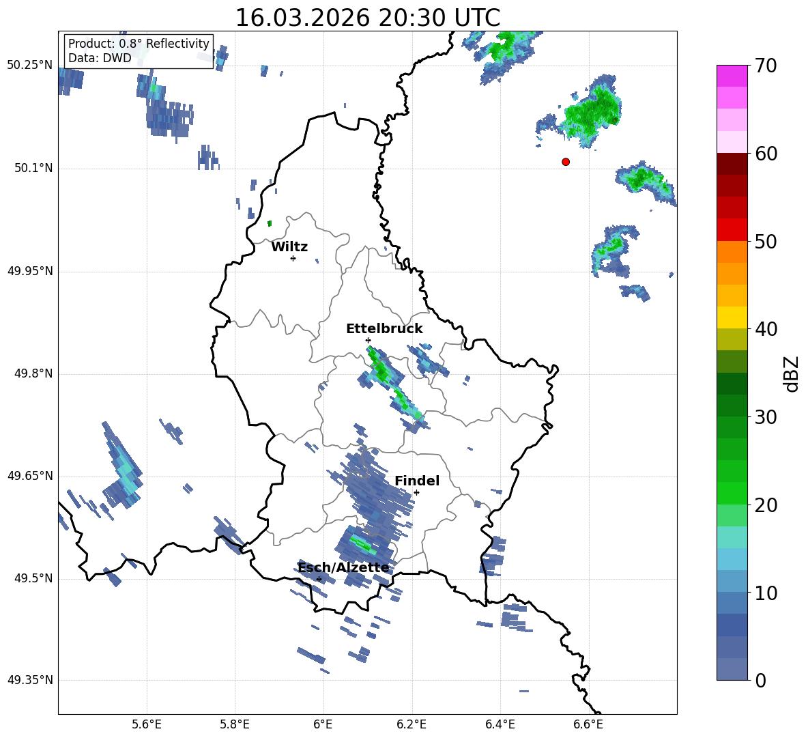This screenshot has height=738, width=808.
Task: Click the 16.03.2026 20:30 UTC title
Action: pyautogui.click(x=367, y=18)
